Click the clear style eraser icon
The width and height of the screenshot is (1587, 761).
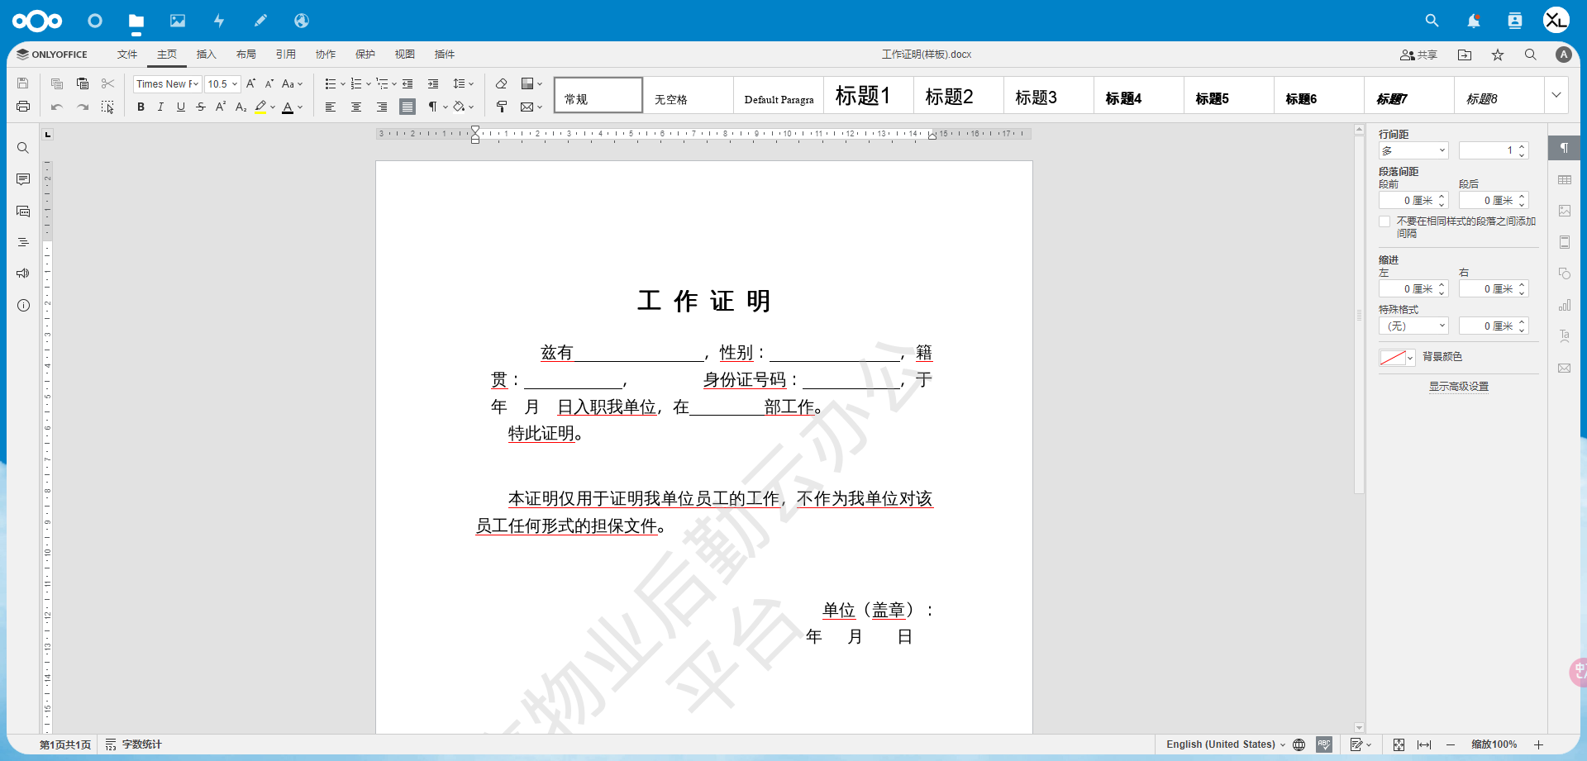pyautogui.click(x=501, y=83)
